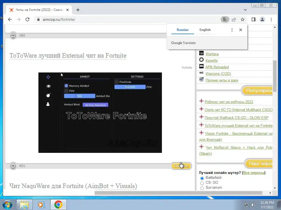Open the Chrome profile avatar
Screen dimensions: 281x210
click(x=262, y=19)
